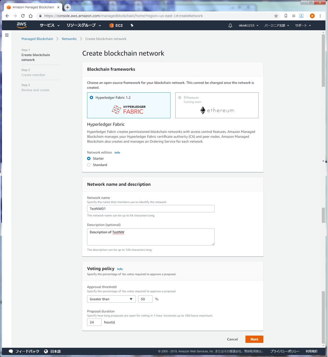Click the browser back arrow
Image resolution: width=328 pixels, height=357 pixels.
pyautogui.click(x=7, y=16)
